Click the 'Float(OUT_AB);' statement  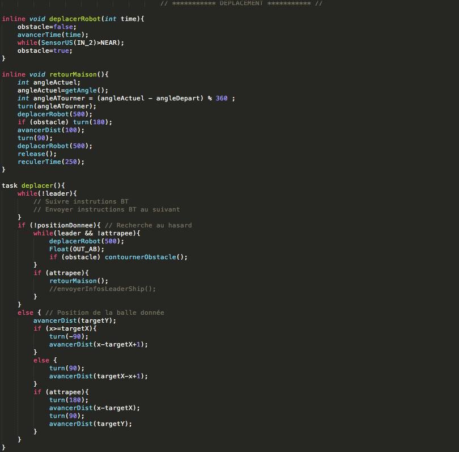coord(76,249)
